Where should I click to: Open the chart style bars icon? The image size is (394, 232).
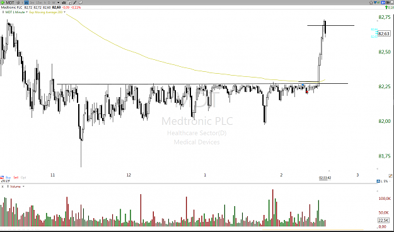coord(64,3)
